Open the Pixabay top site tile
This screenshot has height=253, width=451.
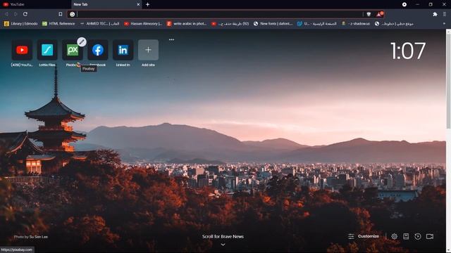pyautogui.click(x=73, y=50)
